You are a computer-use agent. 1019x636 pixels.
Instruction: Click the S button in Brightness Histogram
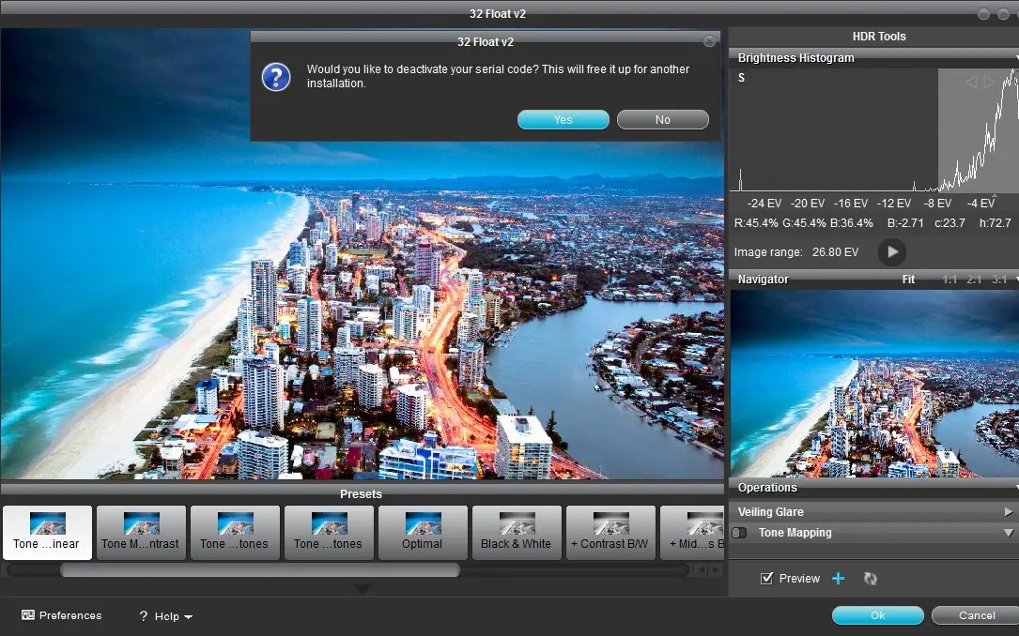[x=742, y=78]
